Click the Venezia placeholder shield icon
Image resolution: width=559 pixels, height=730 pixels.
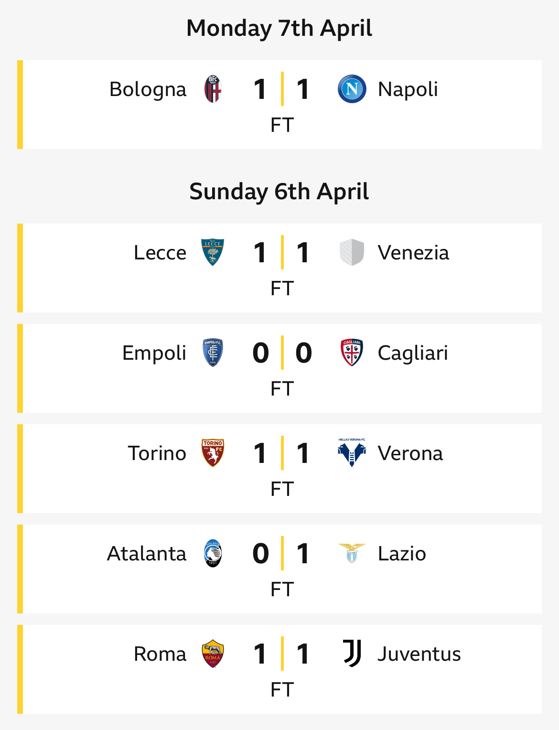coord(352,252)
